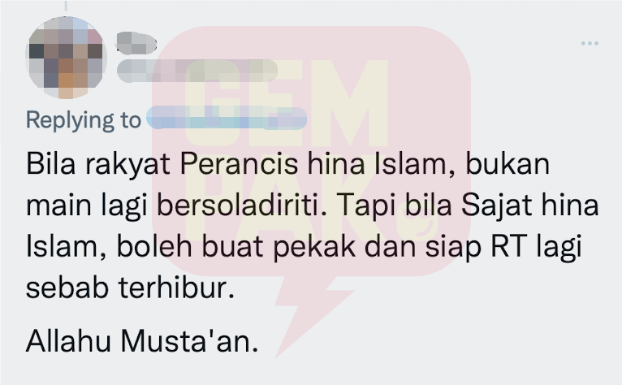Click "sebab terhibur." tweet line
Image resolution: width=622 pixels, height=385 pixels.
click(131, 288)
